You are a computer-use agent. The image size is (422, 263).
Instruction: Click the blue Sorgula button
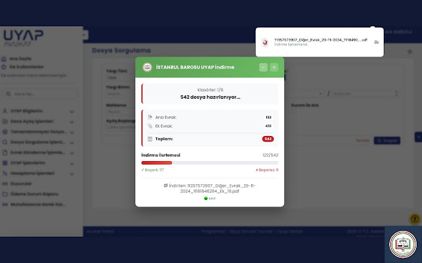(387, 140)
